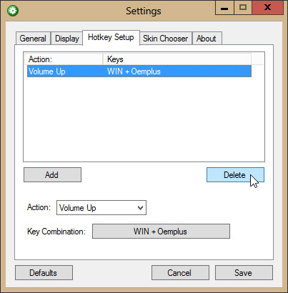This screenshot has width=288, height=293.
Task: Cancel the settings changes
Action: pyautogui.click(x=180, y=272)
